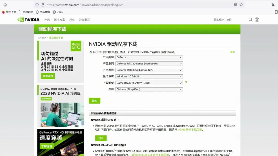Click the browser home icon
The image size is (278, 156).
pos(5,5)
